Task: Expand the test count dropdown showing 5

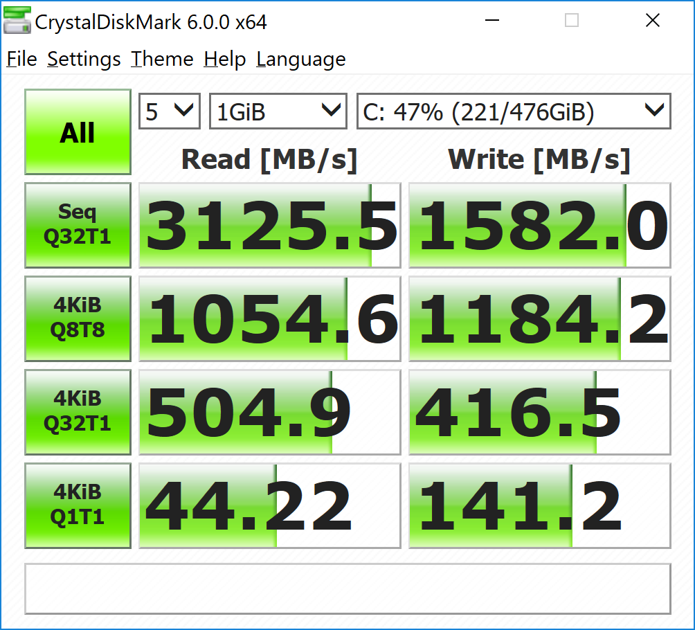Action: (x=170, y=111)
